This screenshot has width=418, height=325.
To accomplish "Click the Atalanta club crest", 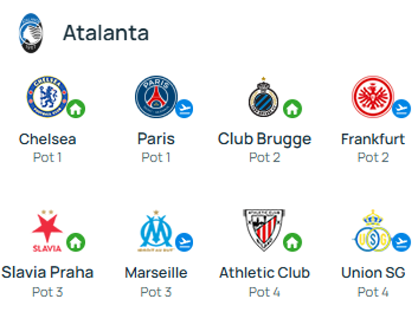I will tap(31, 33).
